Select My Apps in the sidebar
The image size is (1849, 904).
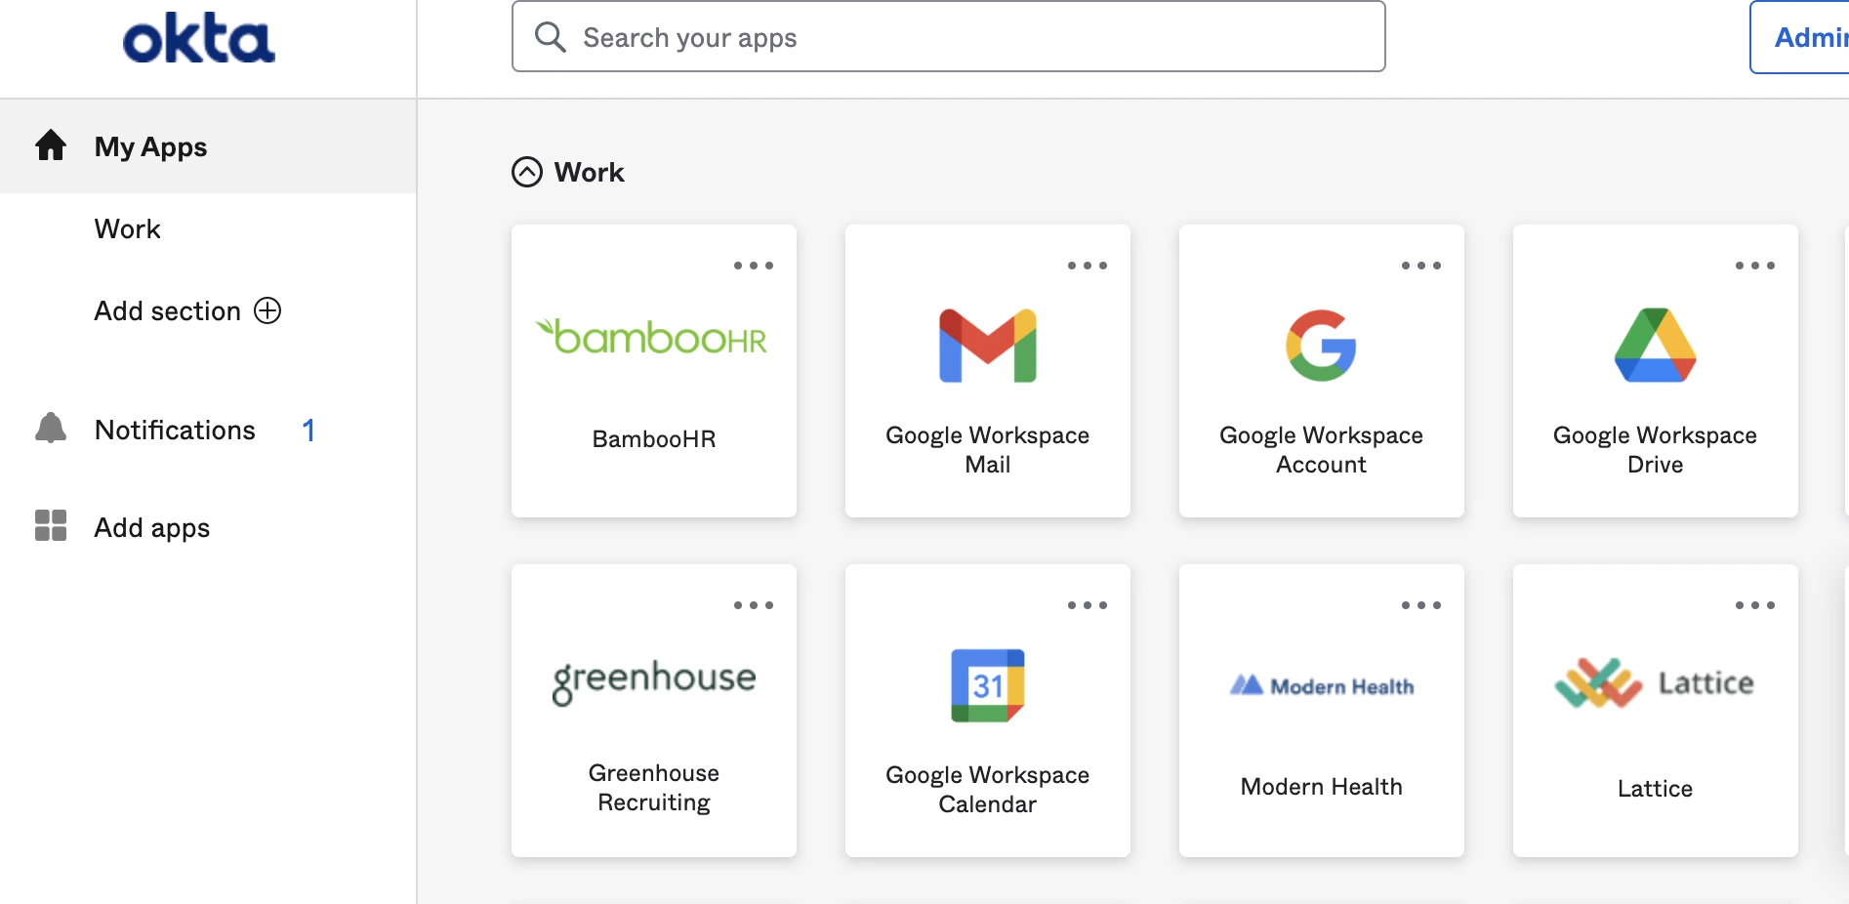[208, 146]
